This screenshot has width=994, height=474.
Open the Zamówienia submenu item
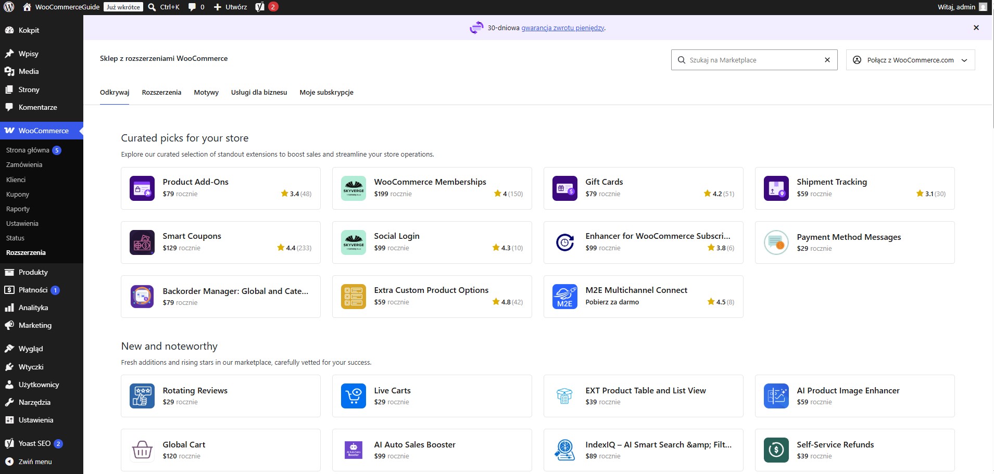tap(24, 164)
